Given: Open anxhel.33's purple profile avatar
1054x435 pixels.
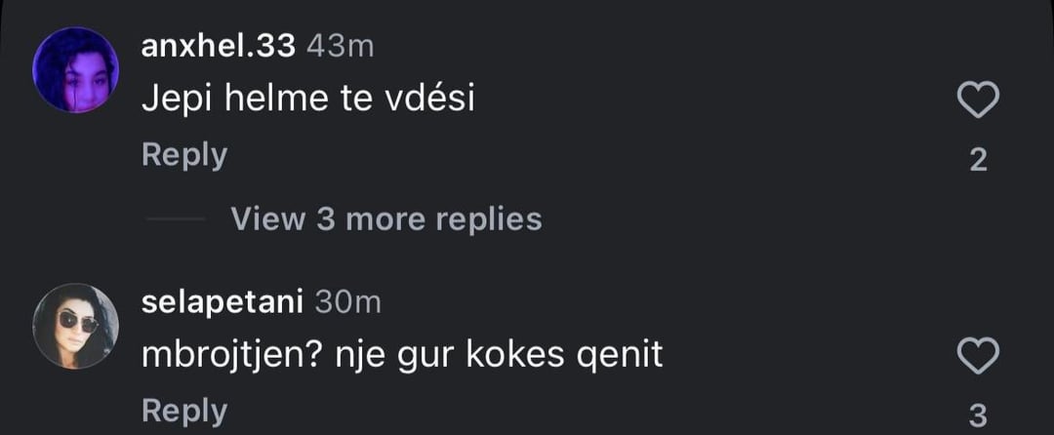Looking at the screenshot, I should pos(76,70).
